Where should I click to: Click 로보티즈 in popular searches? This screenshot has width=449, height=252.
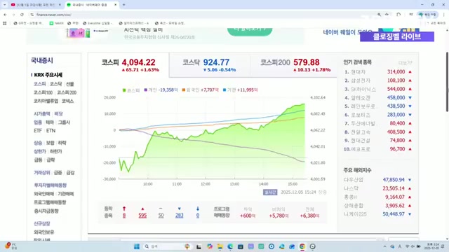(361, 115)
